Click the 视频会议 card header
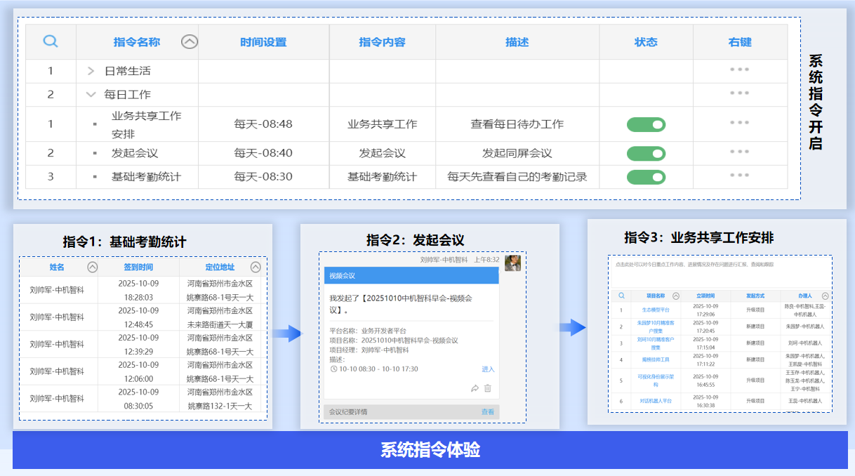855x476 pixels. click(x=411, y=276)
